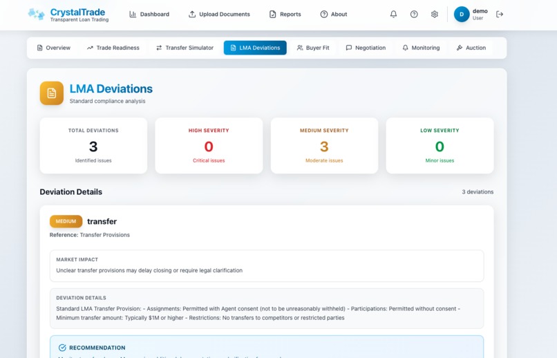Open the notifications bell icon
The image size is (557, 358).
click(x=393, y=15)
